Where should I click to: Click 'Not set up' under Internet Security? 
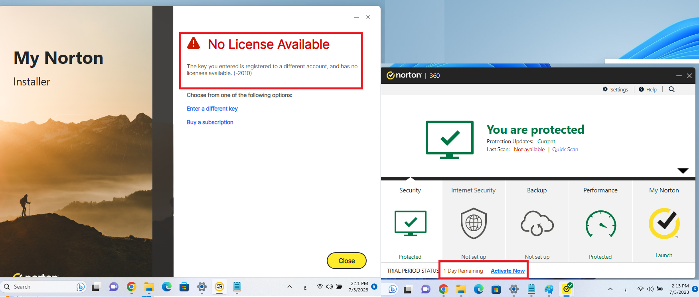pos(474,257)
